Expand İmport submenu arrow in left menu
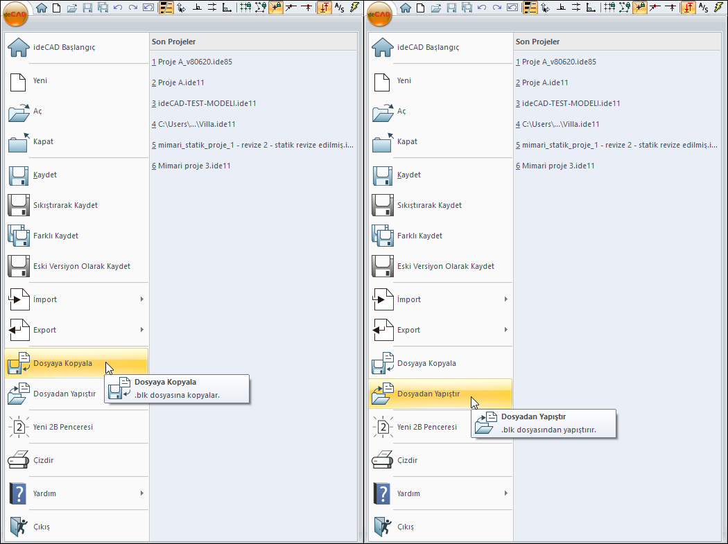 (141, 299)
